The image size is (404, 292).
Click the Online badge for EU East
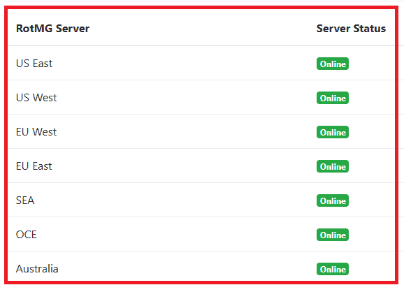click(333, 166)
